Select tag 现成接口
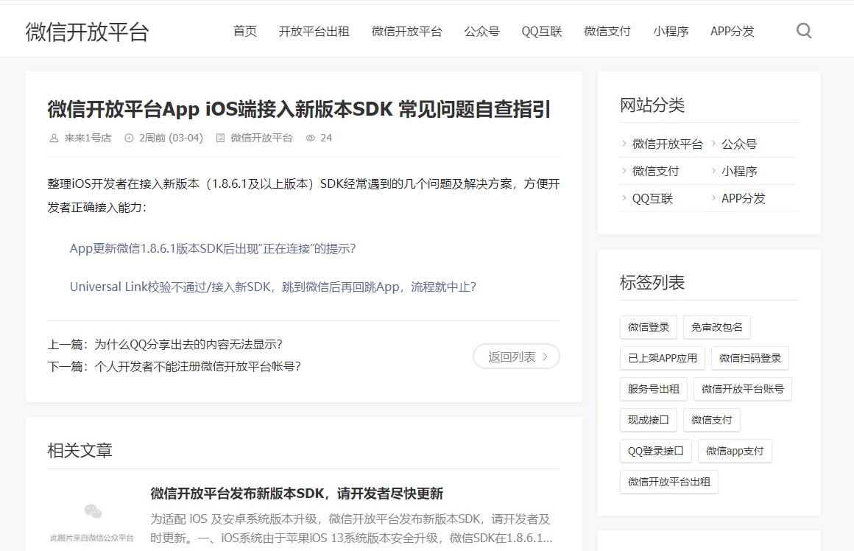The image size is (854, 551). [x=648, y=420]
